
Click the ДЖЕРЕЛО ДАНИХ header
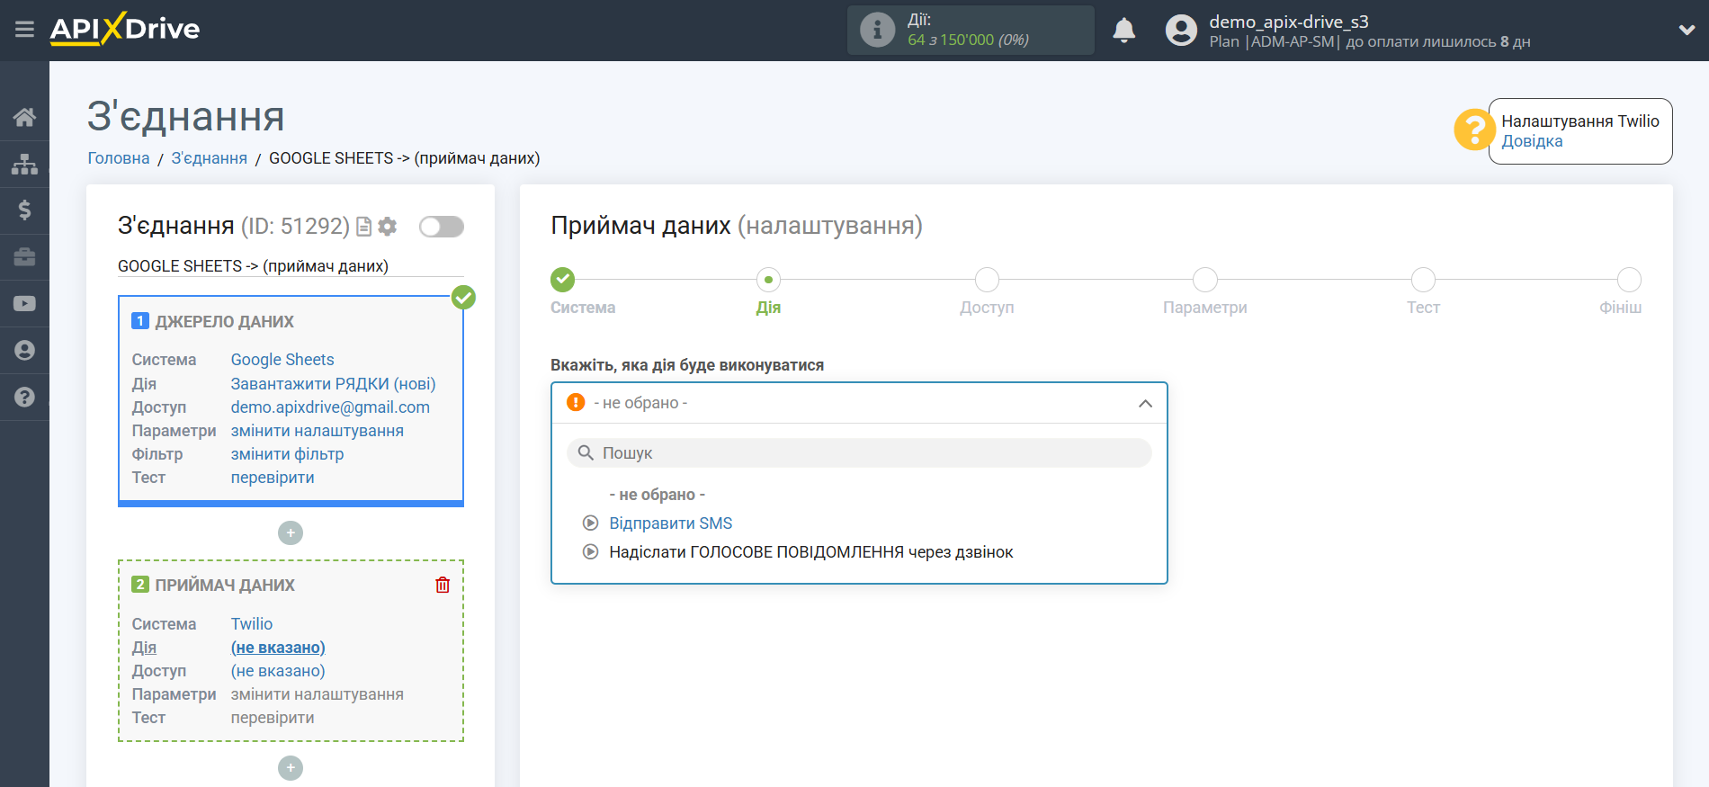pos(225,322)
